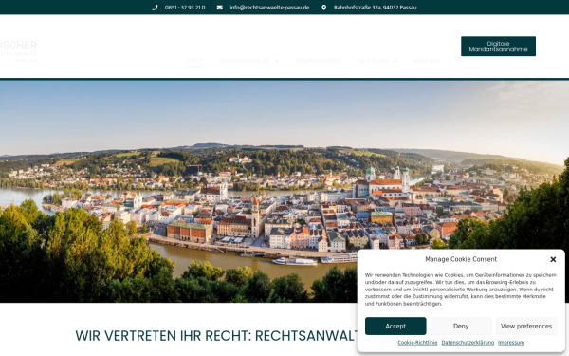569x356 pixels.
Task: Accept cookies
Action: [x=395, y=326]
